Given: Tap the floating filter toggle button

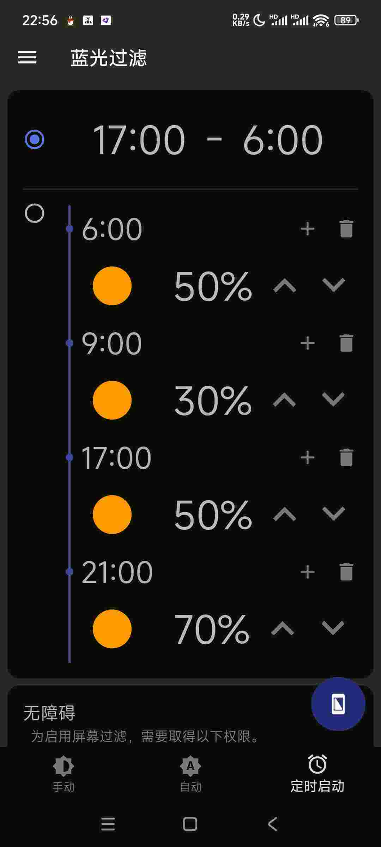Looking at the screenshot, I should tap(338, 704).
